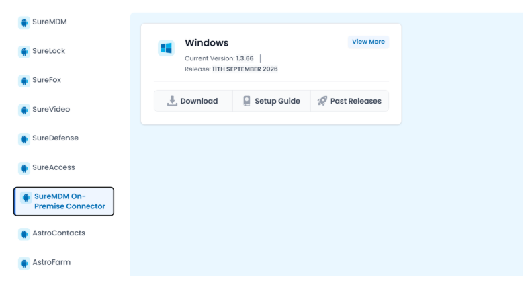Viewport: 532px width, 283px height.
Task: Click the Android icon beside SureVideo
Action: (24, 110)
